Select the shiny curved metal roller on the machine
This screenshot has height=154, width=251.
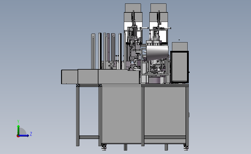pyautogui.click(x=157, y=53)
